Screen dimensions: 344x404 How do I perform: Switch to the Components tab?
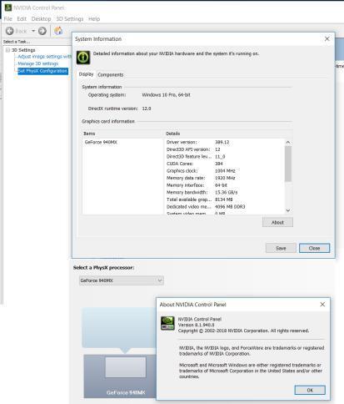tap(111, 75)
